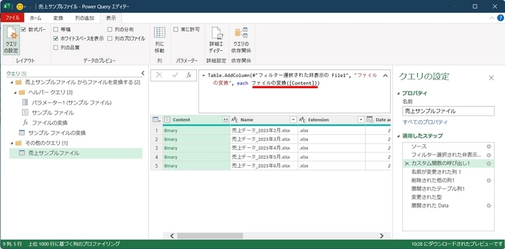This screenshot has height=249, width=505.
Task: Click the date type icon of Date column
Action: 370,120
